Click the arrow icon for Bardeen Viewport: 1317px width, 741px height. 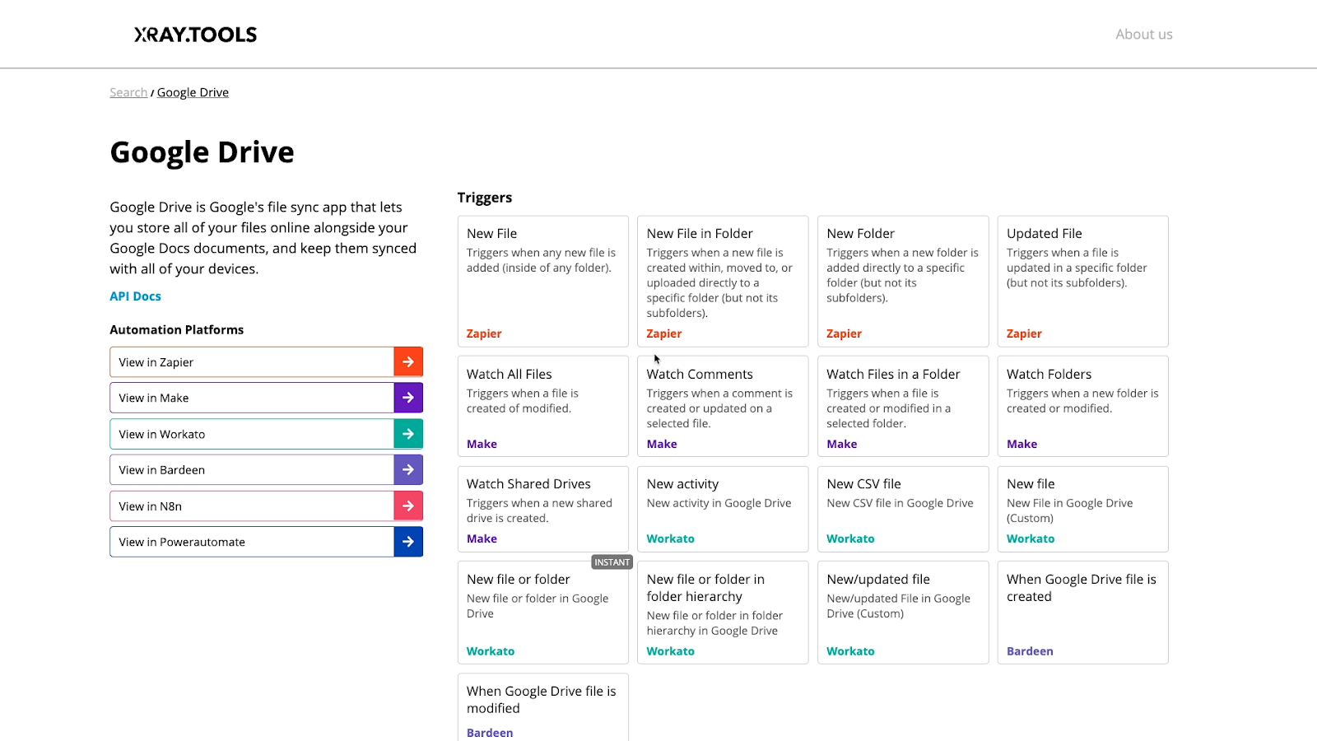[x=408, y=470]
